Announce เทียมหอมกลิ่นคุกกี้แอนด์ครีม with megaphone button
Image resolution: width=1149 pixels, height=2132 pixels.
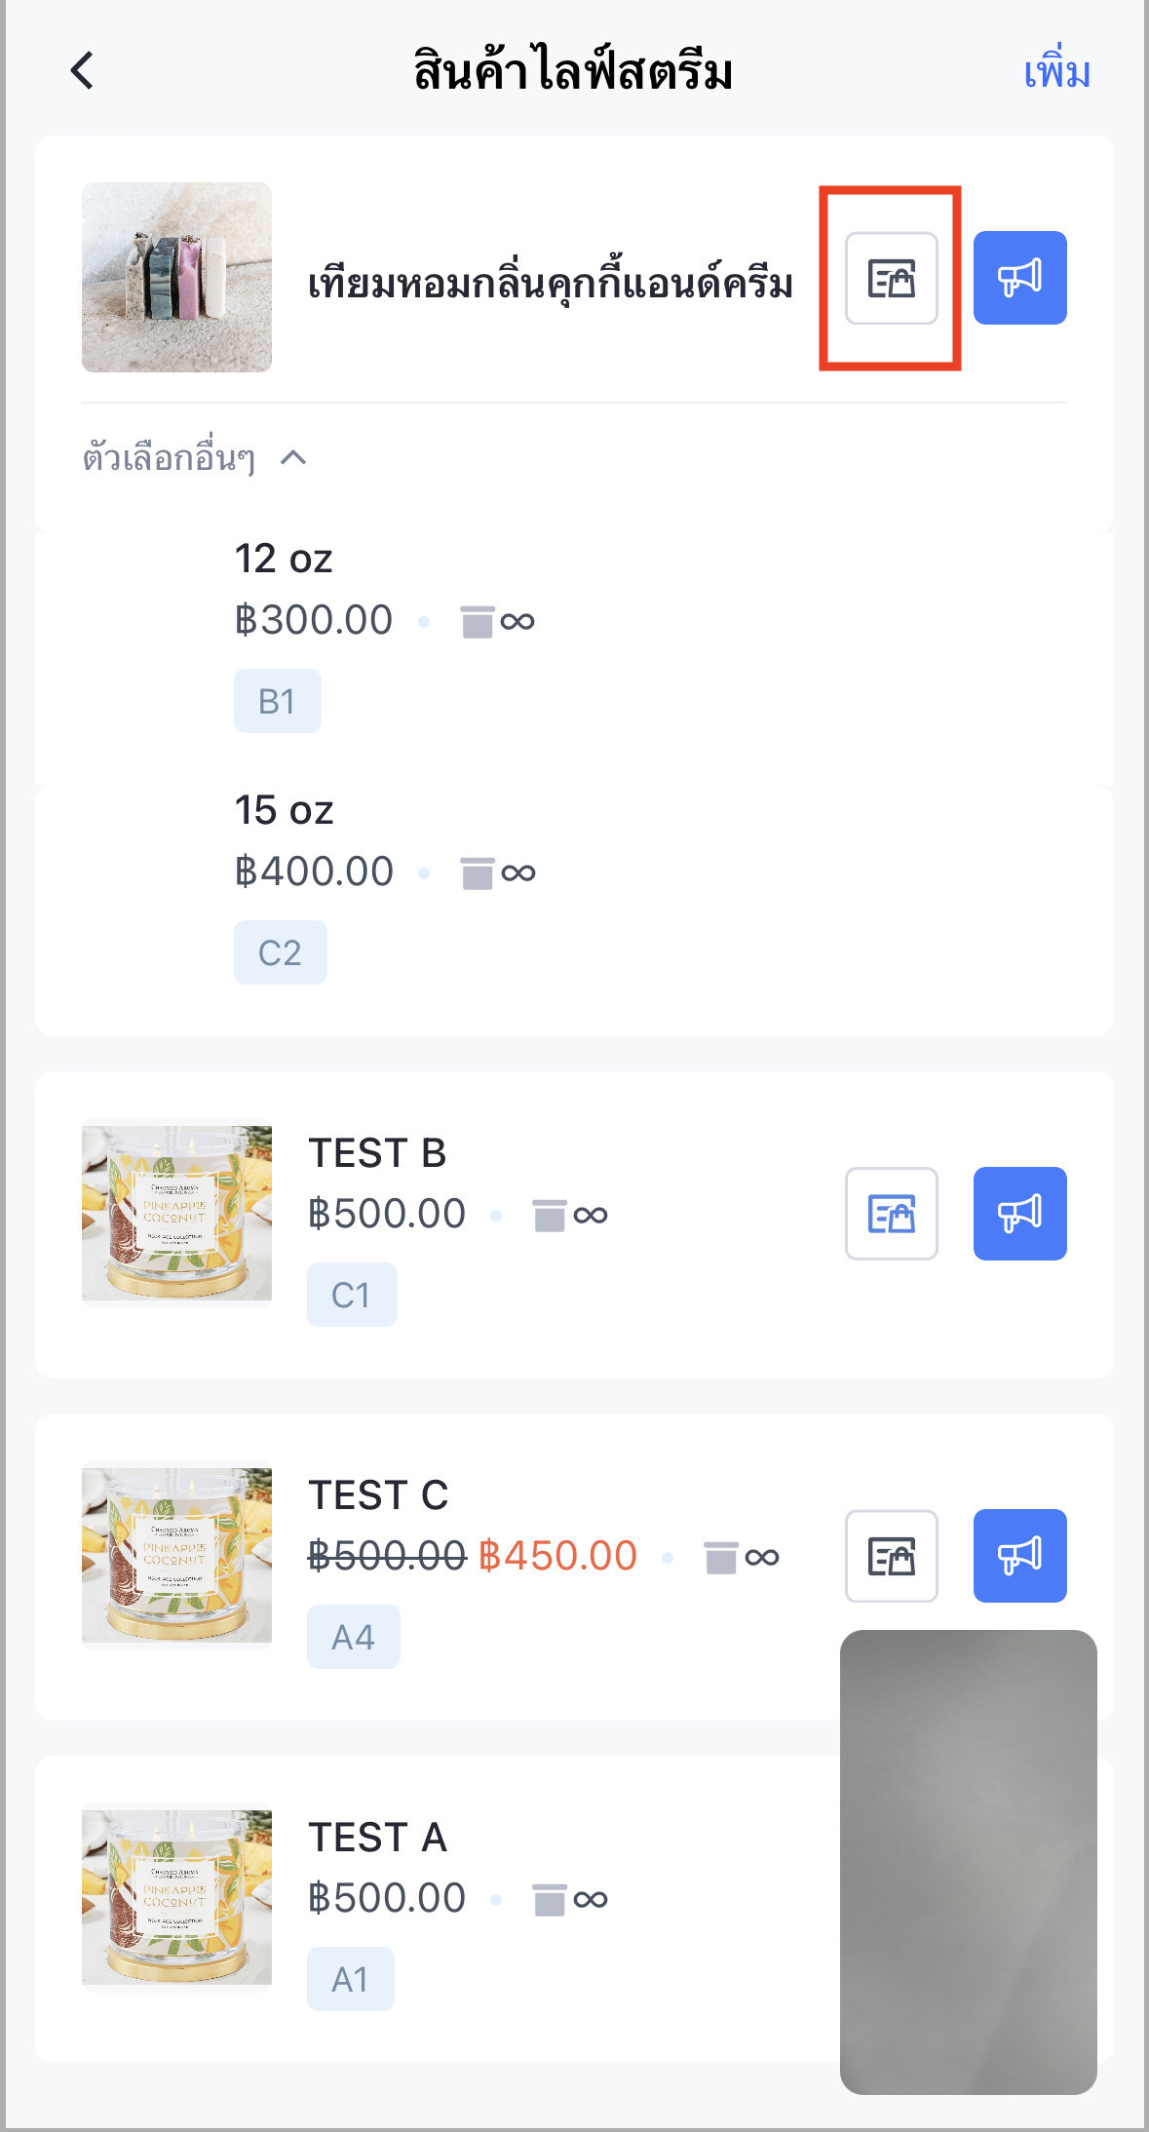(1019, 278)
